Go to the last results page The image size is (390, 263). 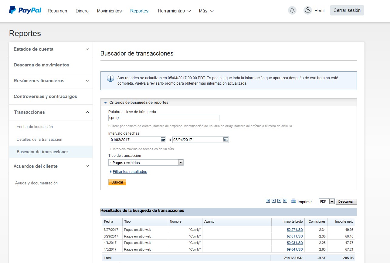(285, 201)
